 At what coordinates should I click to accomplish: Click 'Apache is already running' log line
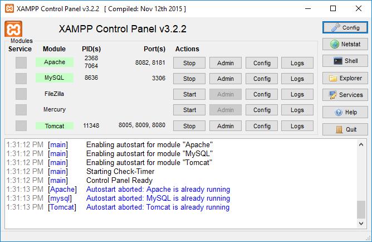click(158, 189)
